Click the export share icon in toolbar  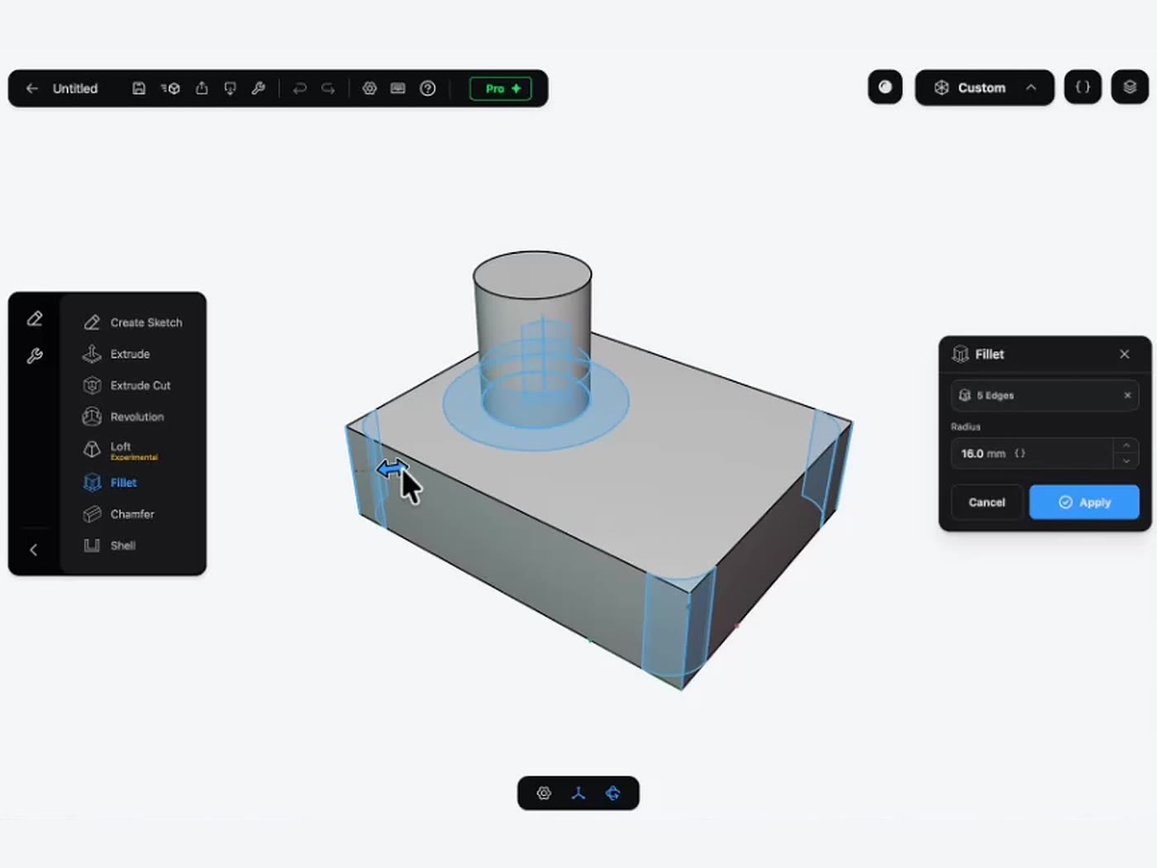pos(202,88)
